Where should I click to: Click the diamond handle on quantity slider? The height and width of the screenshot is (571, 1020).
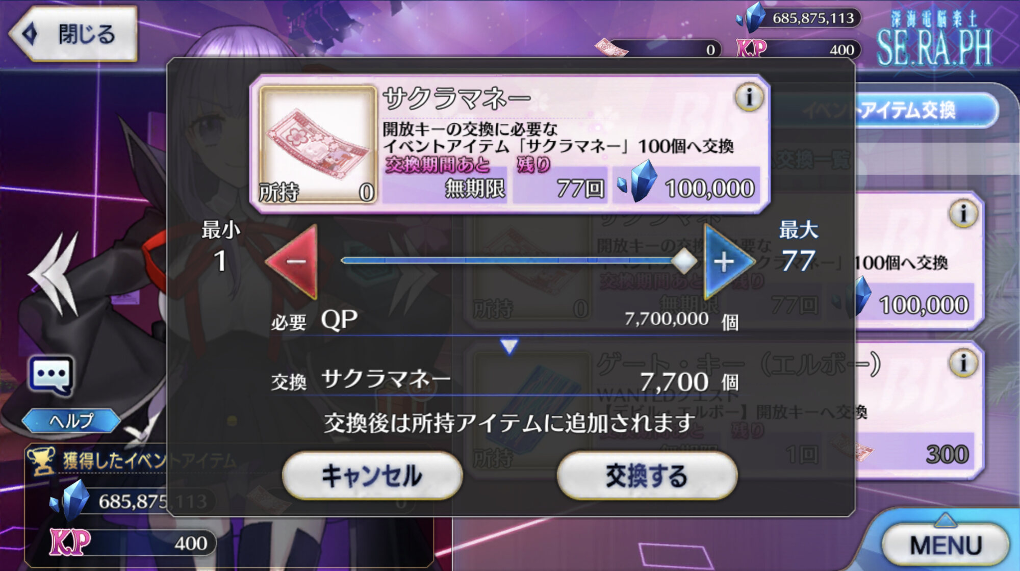click(x=683, y=261)
